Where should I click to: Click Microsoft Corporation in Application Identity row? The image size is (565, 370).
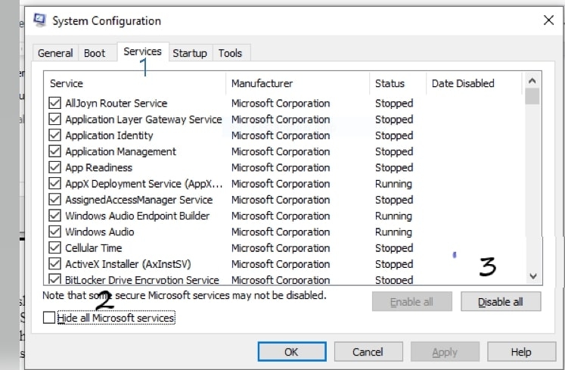point(281,135)
